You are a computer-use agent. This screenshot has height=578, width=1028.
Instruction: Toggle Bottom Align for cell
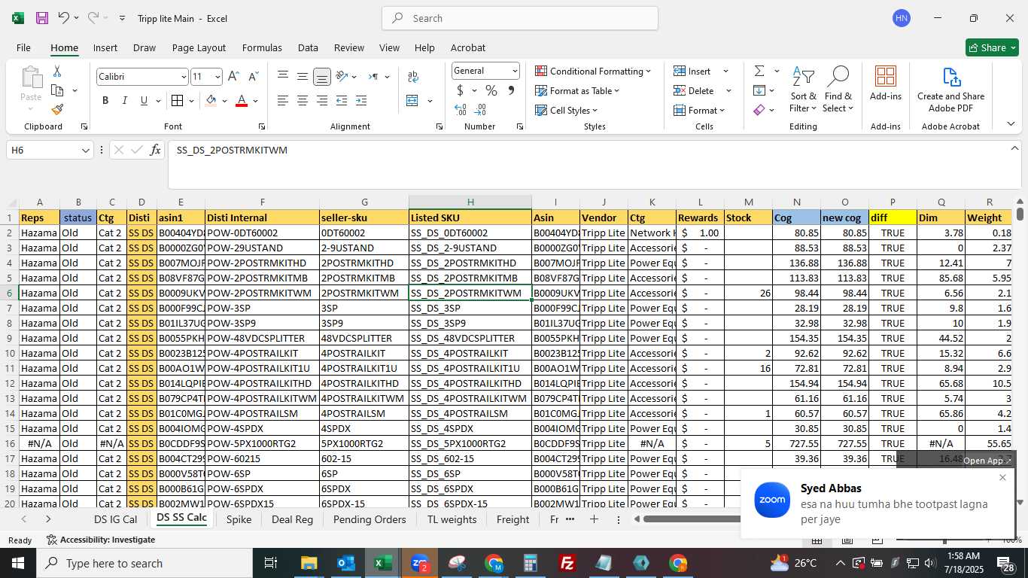click(x=321, y=77)
